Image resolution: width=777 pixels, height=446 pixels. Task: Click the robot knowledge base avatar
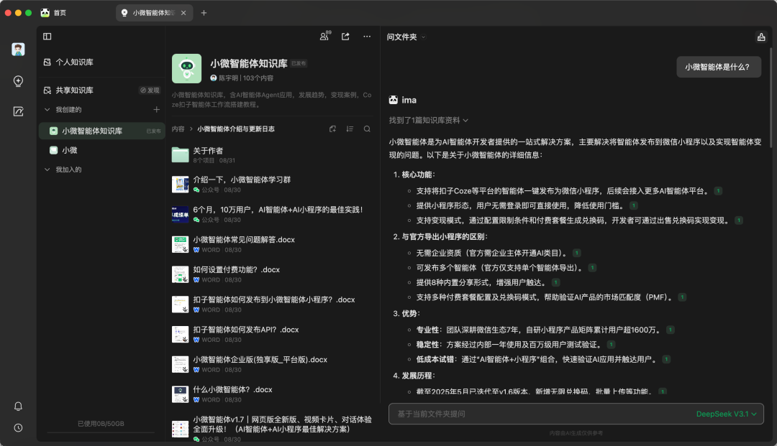pyautogui.click(x=187, y=69)
